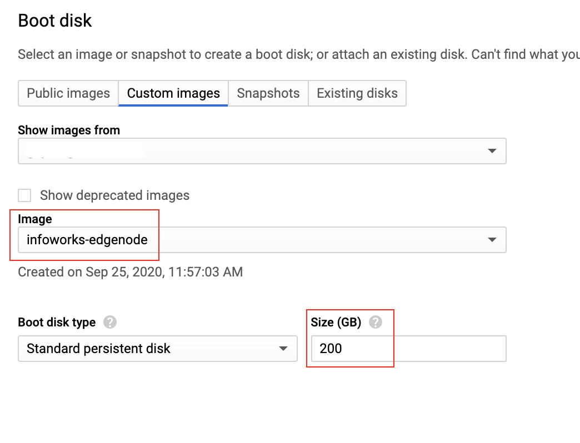Enable Show deprecated images checkbox
580x443 pixels.
pos(24,195)
